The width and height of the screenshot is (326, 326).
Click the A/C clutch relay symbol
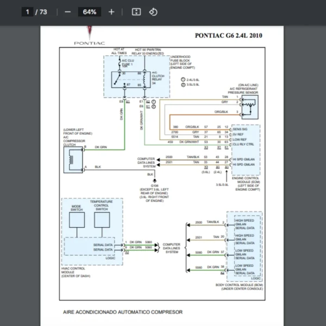pos(133,79)
